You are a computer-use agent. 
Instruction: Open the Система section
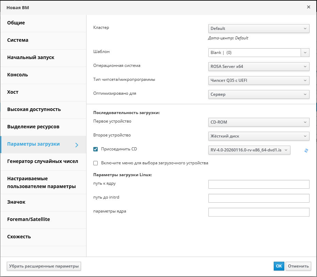click(43, 40)
